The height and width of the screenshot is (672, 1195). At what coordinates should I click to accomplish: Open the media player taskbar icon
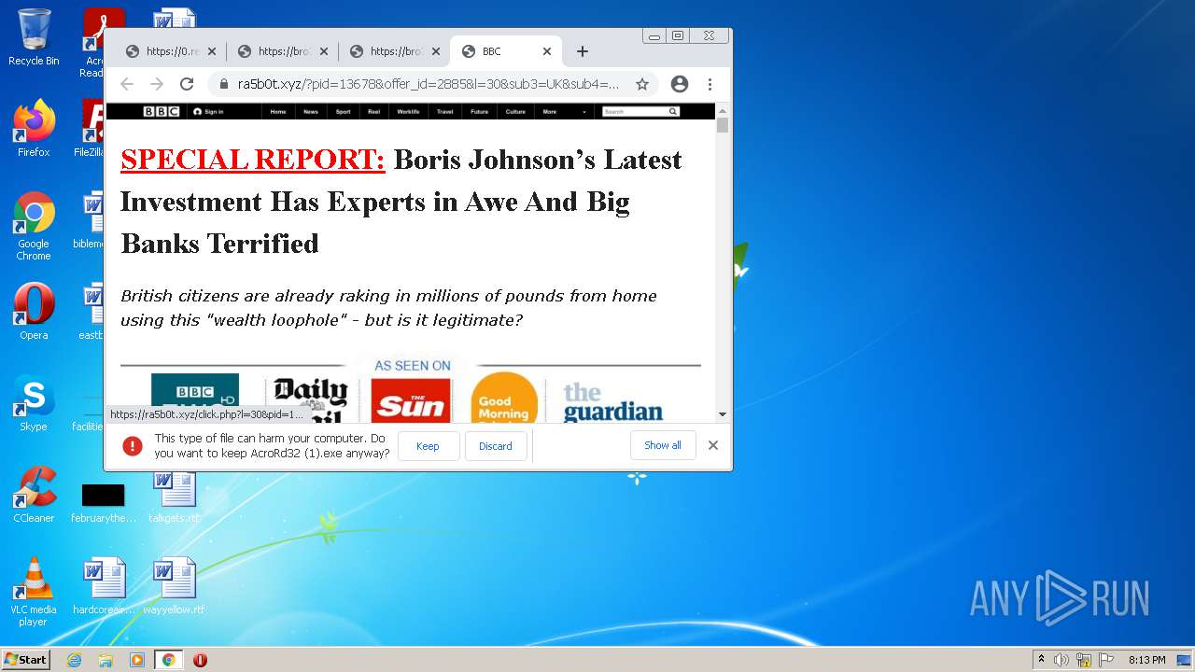pos(137,660)
